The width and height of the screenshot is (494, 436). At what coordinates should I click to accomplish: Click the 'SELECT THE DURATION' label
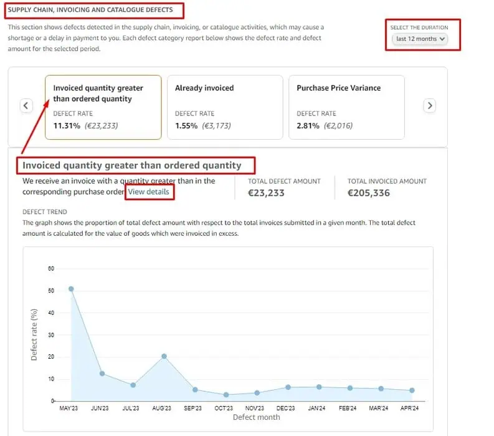[x=419, y=27]
